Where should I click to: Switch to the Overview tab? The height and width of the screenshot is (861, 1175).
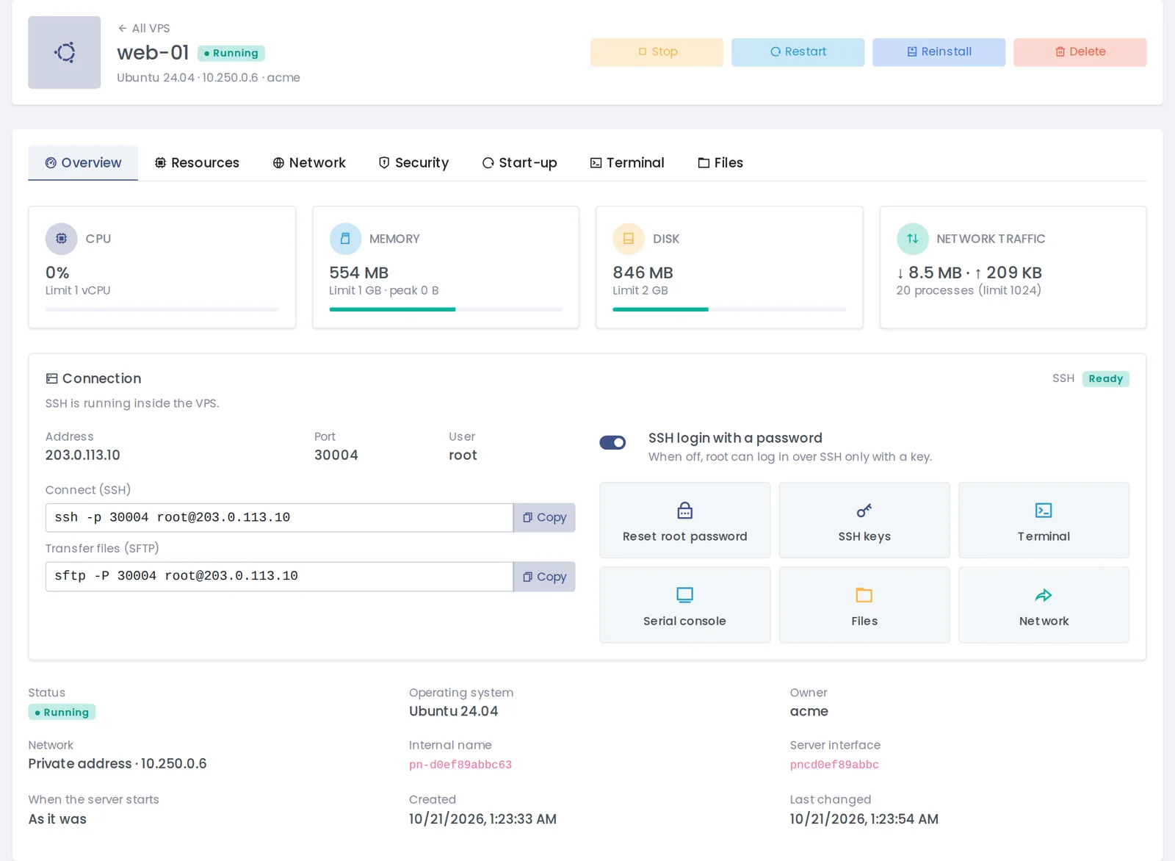(x=83, y=162)
